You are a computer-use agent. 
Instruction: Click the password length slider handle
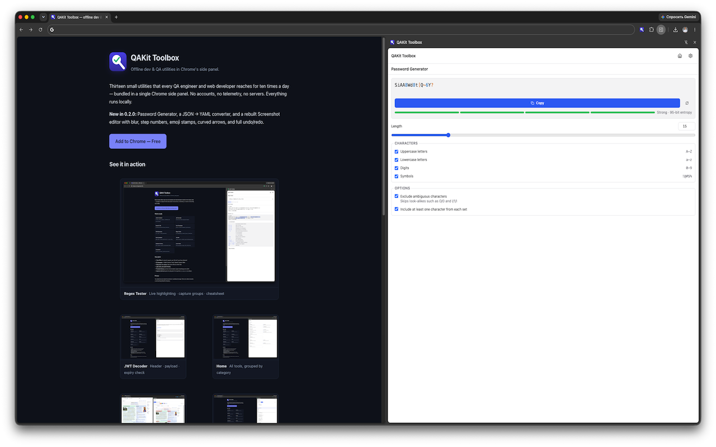click(x=448, y=135)
